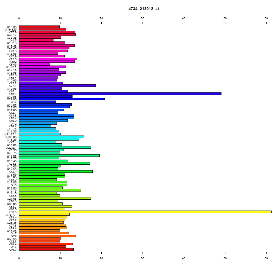
Task: Click the X76.7.1 label
Action: pyautogui.click(x=11, y=214)
